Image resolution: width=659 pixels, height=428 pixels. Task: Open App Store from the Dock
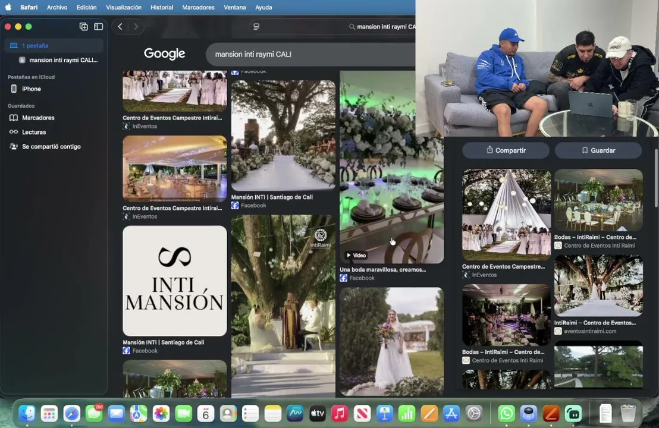[451, 414]
